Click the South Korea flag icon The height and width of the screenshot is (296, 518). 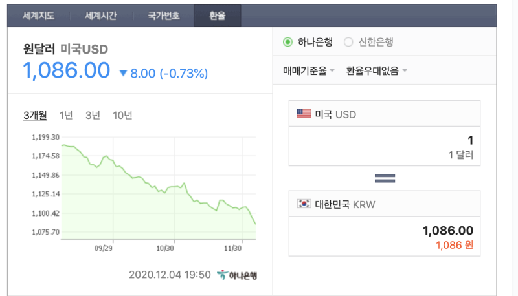pos(304,204)
